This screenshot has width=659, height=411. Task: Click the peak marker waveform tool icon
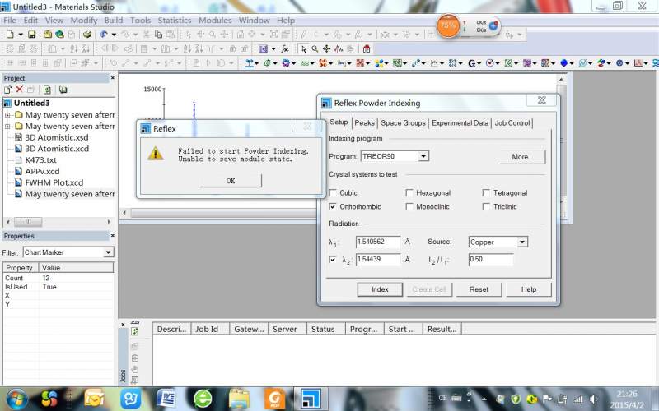tap(339, 49)
